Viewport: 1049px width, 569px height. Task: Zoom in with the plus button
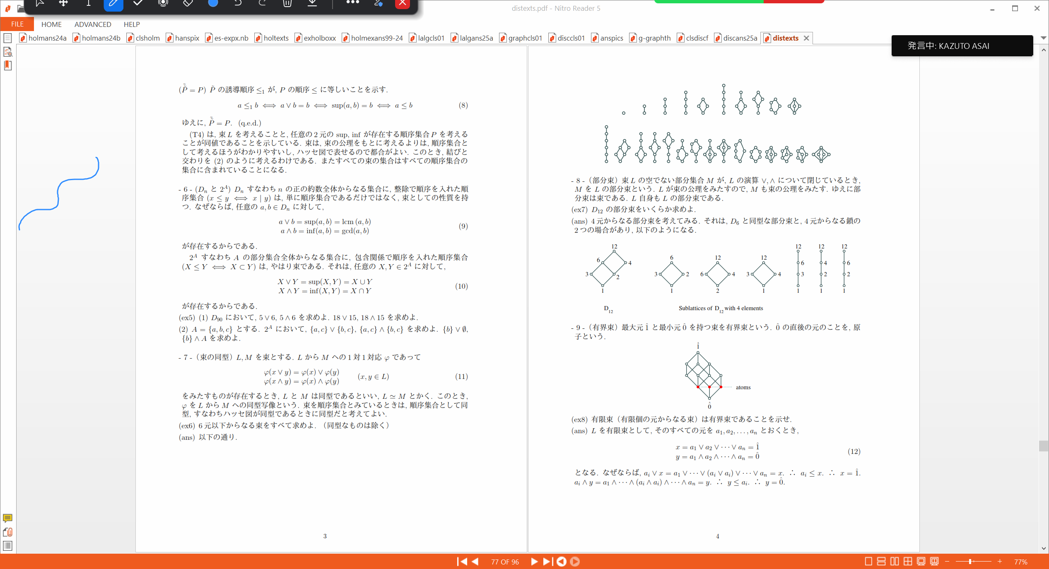(1000, 562)
